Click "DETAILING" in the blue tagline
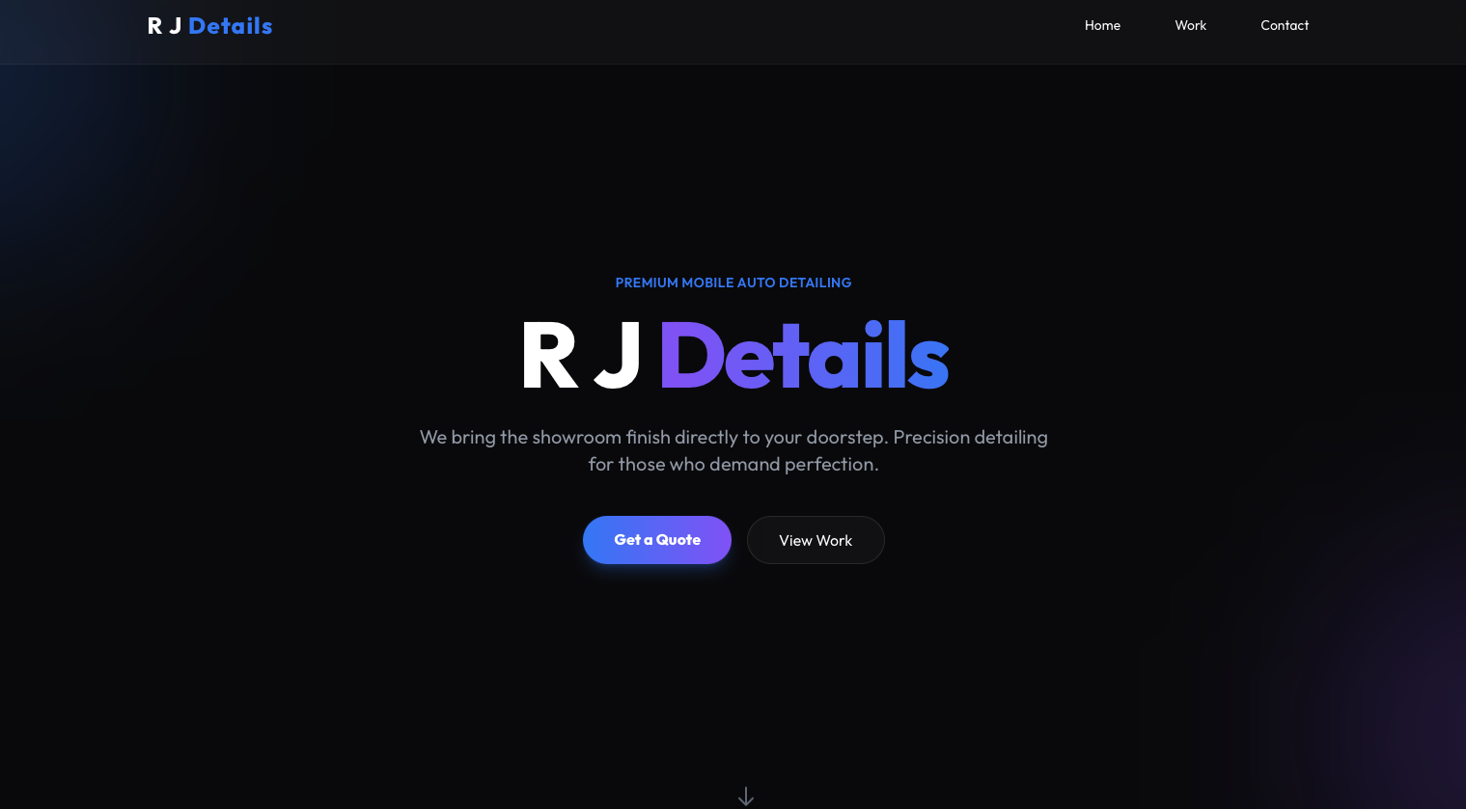 click(x=815, y=283)
